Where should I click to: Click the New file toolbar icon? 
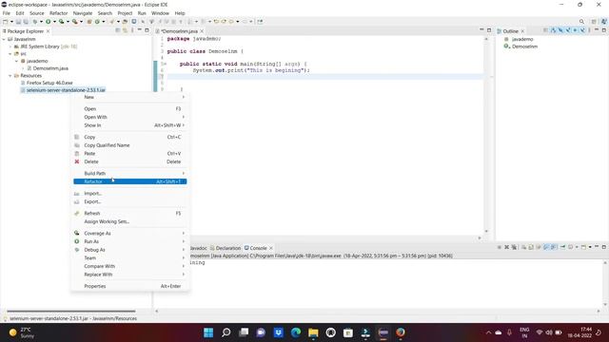pos(6,22)
